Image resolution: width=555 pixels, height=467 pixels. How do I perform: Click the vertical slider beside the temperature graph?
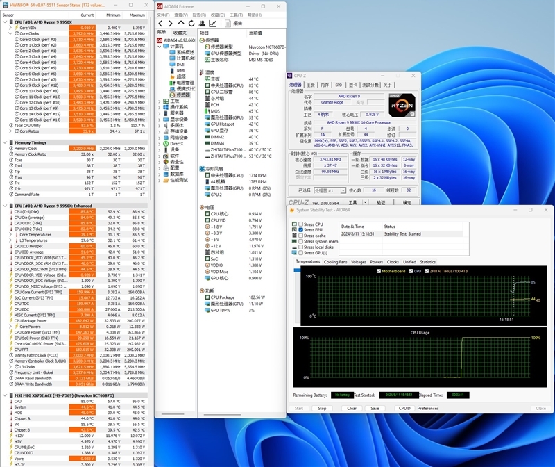tap(296, 270)
